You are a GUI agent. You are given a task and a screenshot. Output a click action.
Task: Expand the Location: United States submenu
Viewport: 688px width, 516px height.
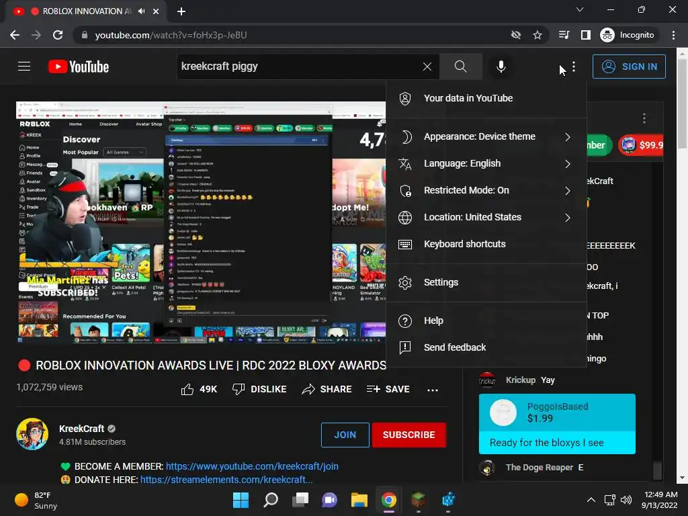point(486,217)
